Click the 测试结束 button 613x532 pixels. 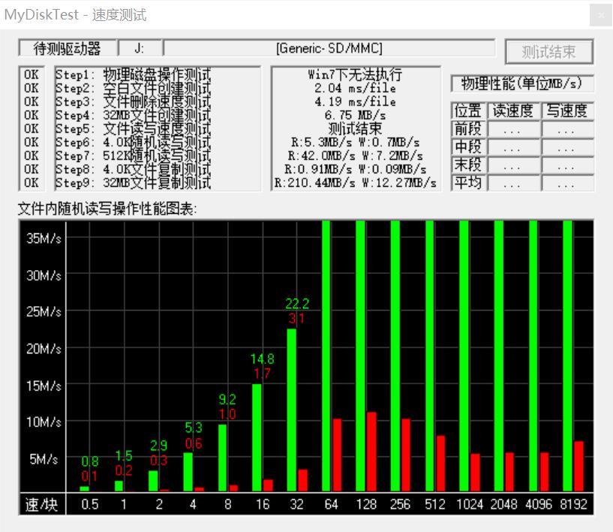point(549,52)
